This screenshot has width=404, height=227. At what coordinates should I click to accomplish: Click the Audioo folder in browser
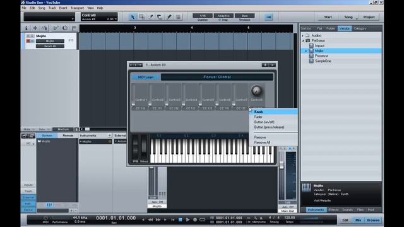click(x=316, y=35)
